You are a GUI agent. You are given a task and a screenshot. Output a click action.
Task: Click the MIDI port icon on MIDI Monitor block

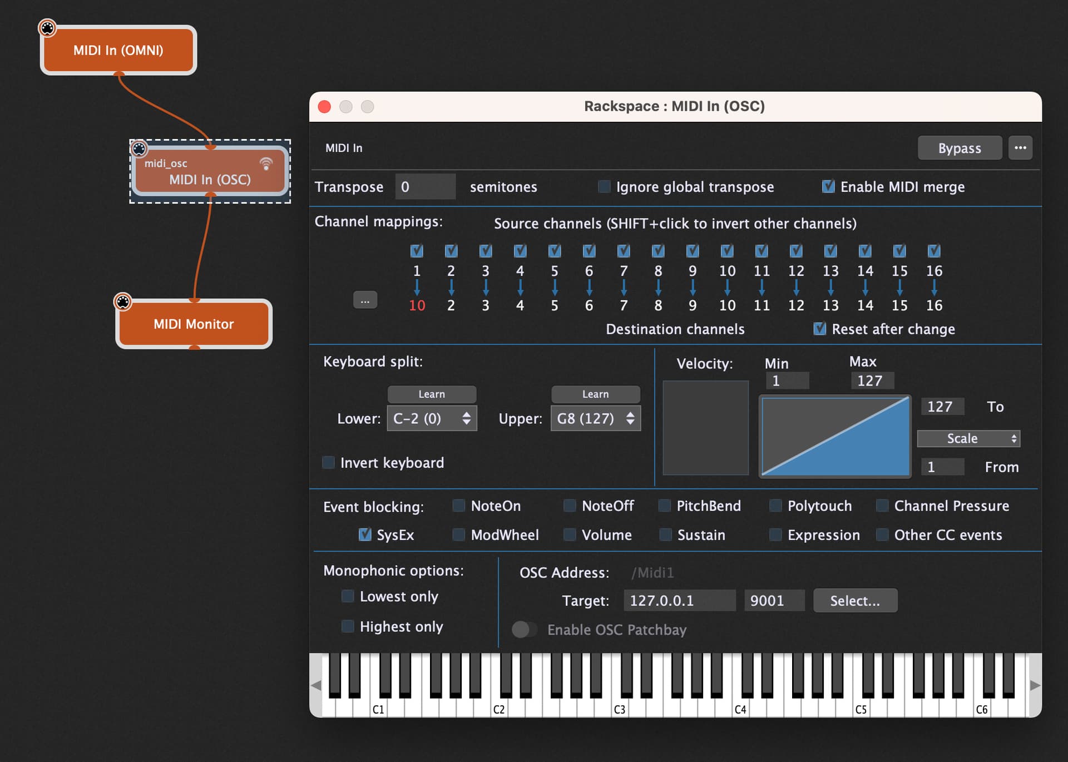click(x=122, y=301)
